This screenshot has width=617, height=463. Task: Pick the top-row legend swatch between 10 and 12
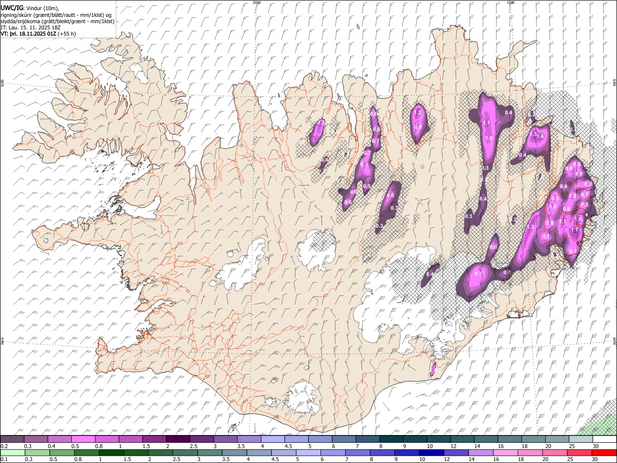coord(438,439)
